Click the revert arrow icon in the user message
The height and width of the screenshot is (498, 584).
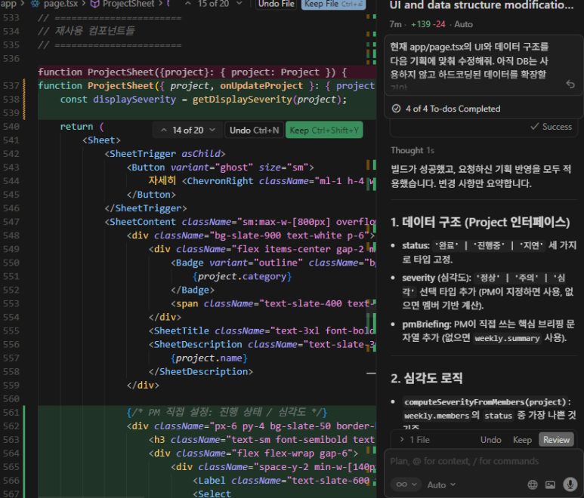570,84
